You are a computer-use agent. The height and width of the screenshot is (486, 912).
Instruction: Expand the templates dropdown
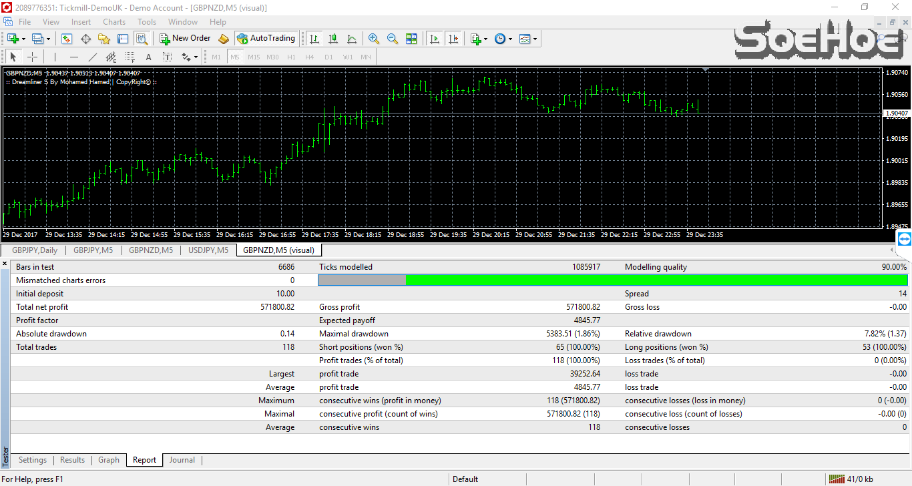pos(535,39)
